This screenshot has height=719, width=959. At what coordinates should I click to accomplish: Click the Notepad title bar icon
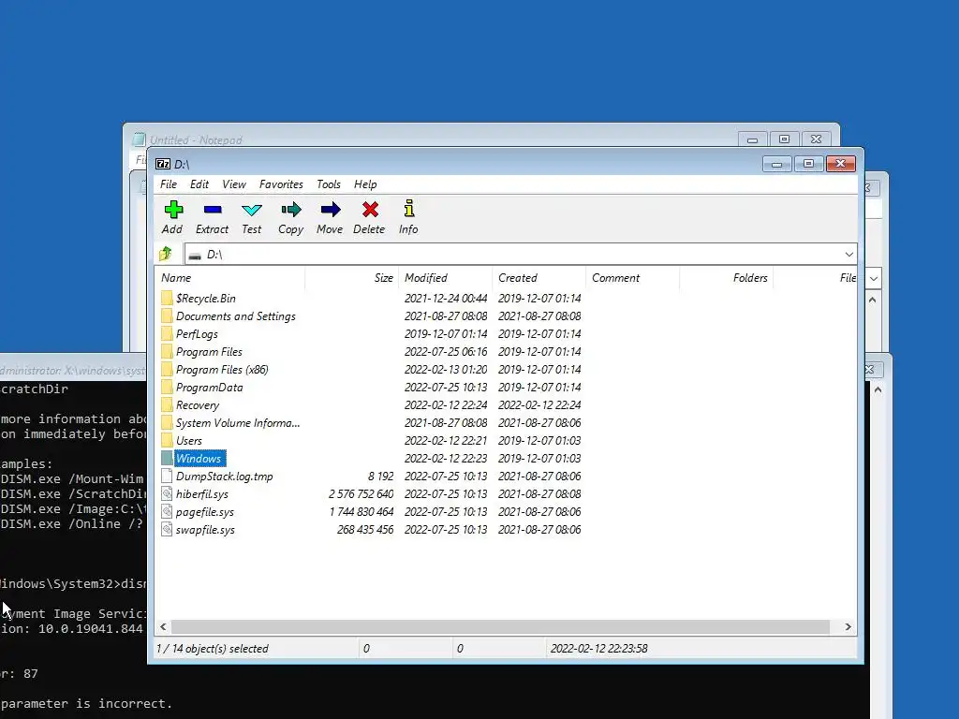[139, 139]
